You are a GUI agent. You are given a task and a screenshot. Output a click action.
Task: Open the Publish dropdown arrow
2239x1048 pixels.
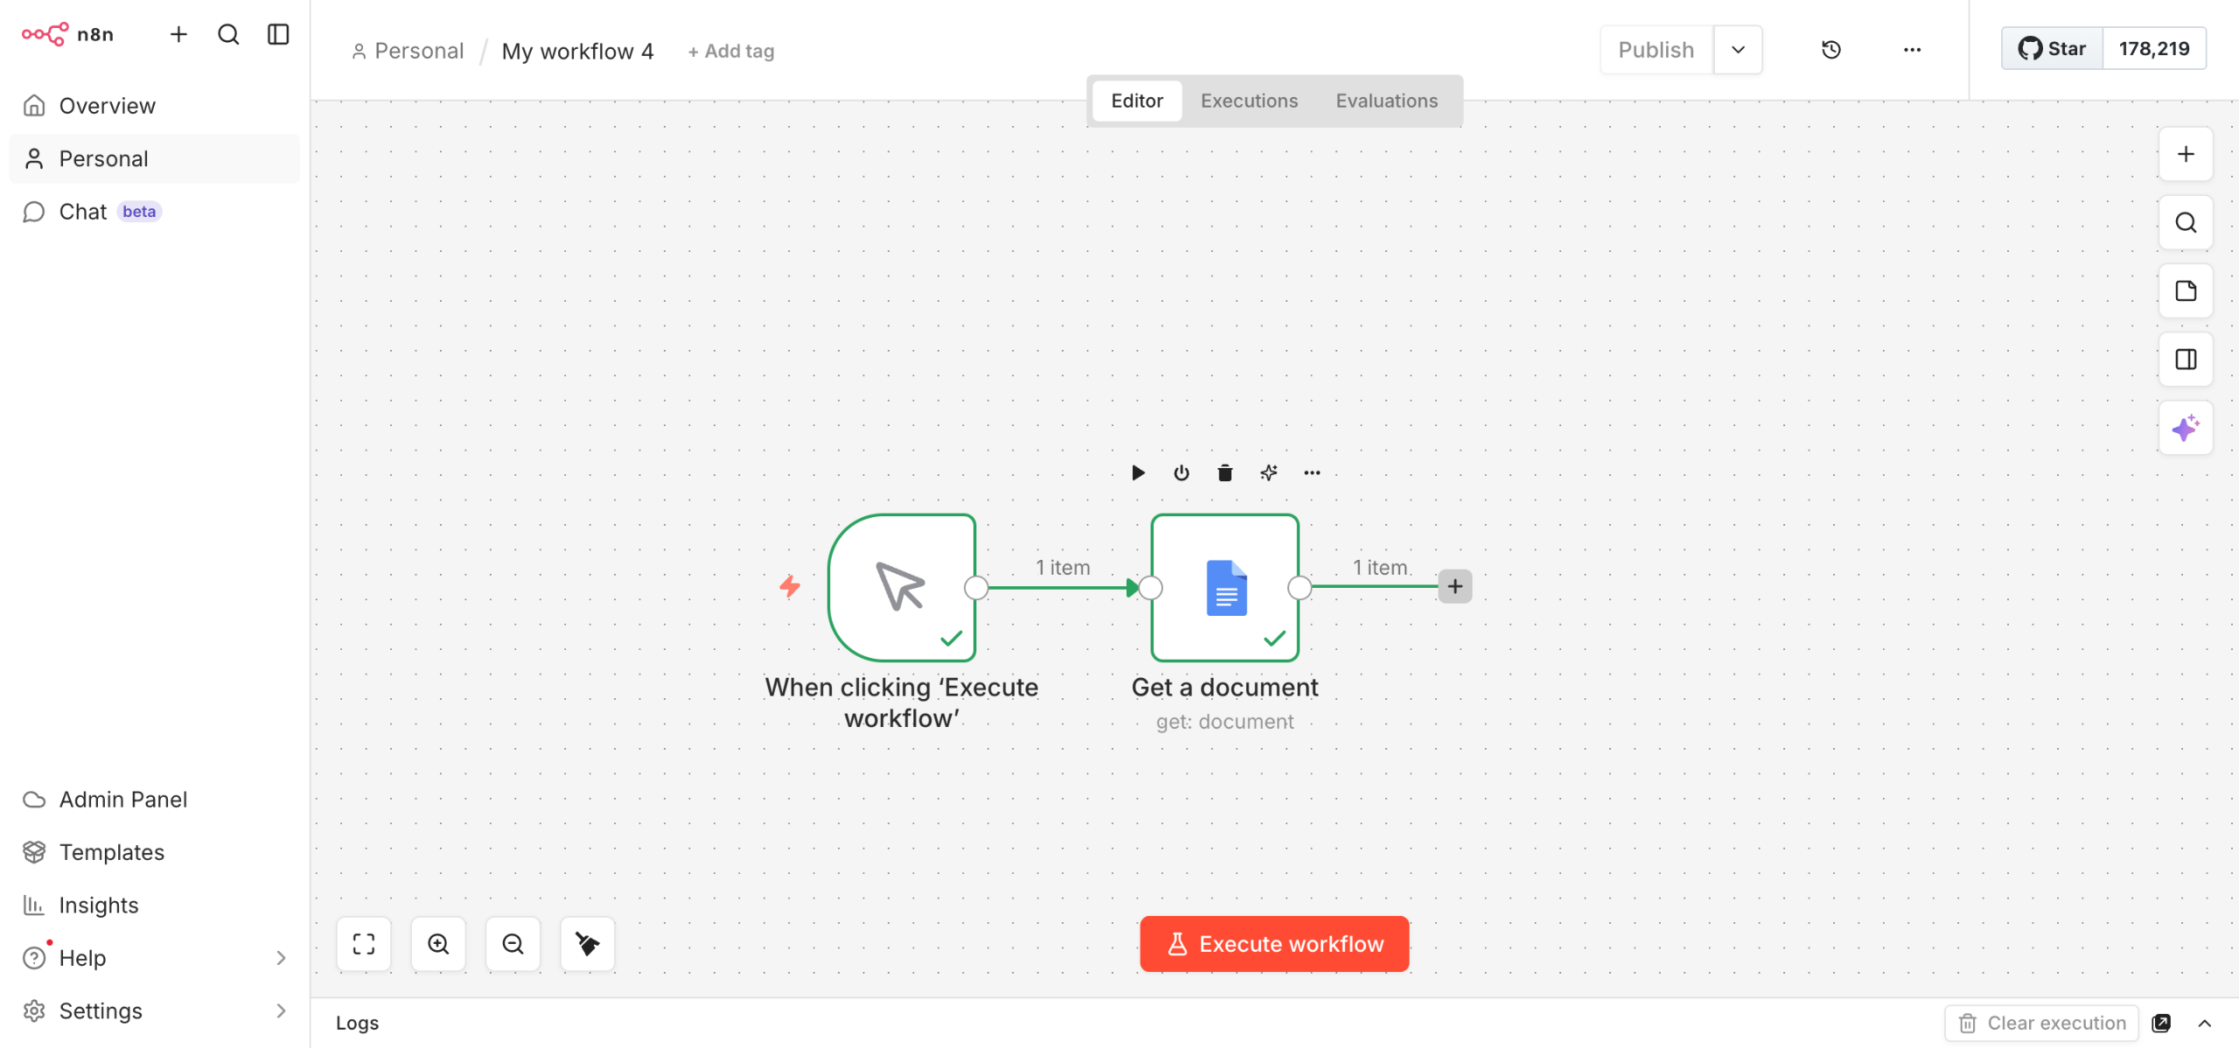pyautogui.click(x=1738, y=50)
